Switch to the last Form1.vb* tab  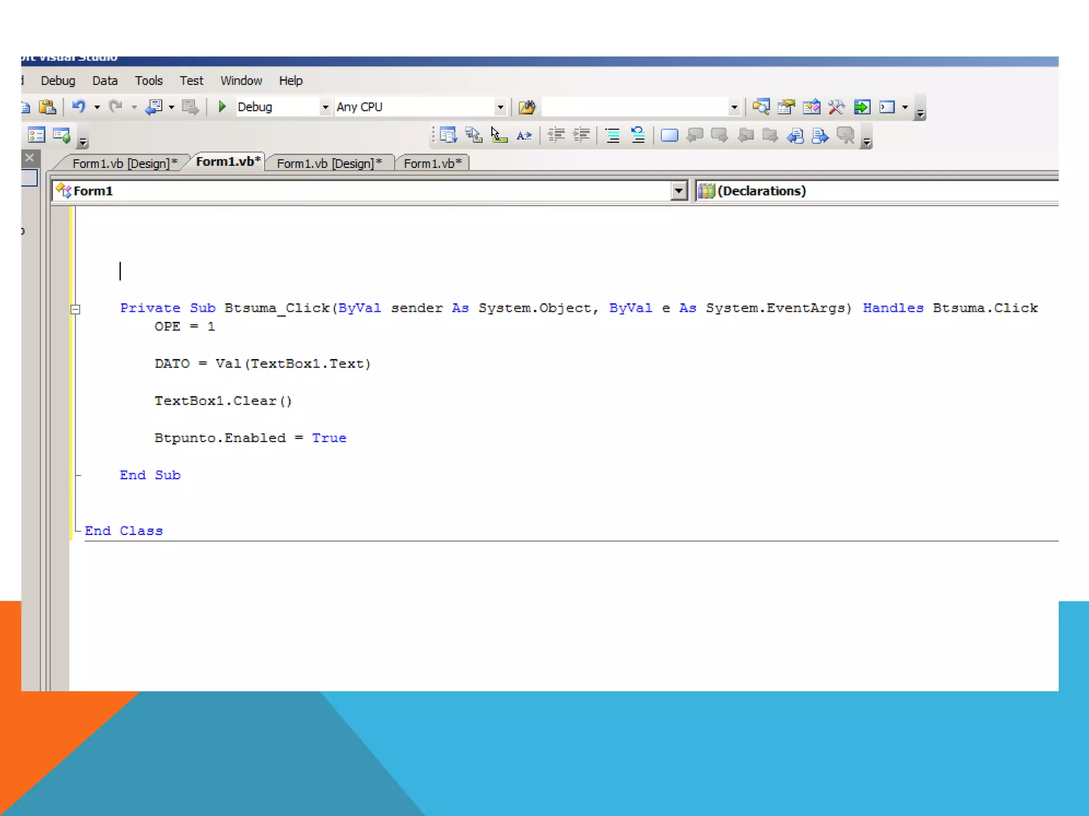point(432,164)
